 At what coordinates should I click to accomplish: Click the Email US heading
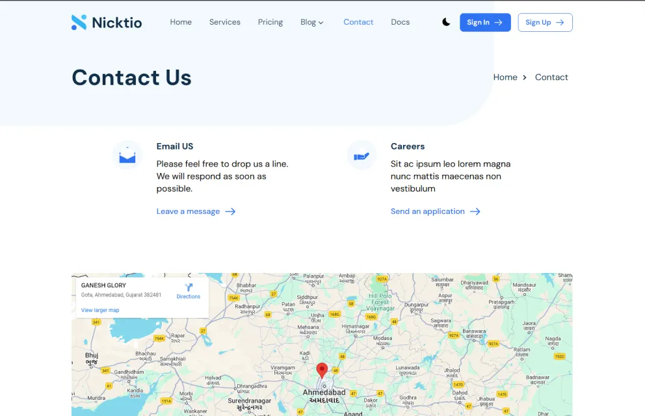tap(175, 146)
